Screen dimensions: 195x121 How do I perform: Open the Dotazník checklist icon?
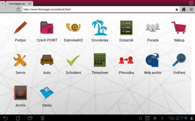126,28
